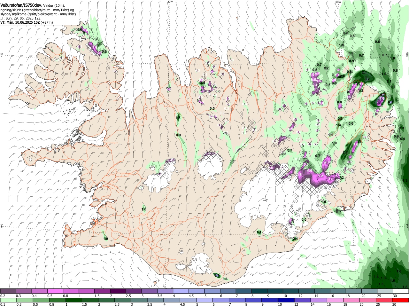Image resolution: width=409 pixels, height=307 pixels.
Task: Click the 0.2 label on the snow scale
Action: click(x=3, y=296)
